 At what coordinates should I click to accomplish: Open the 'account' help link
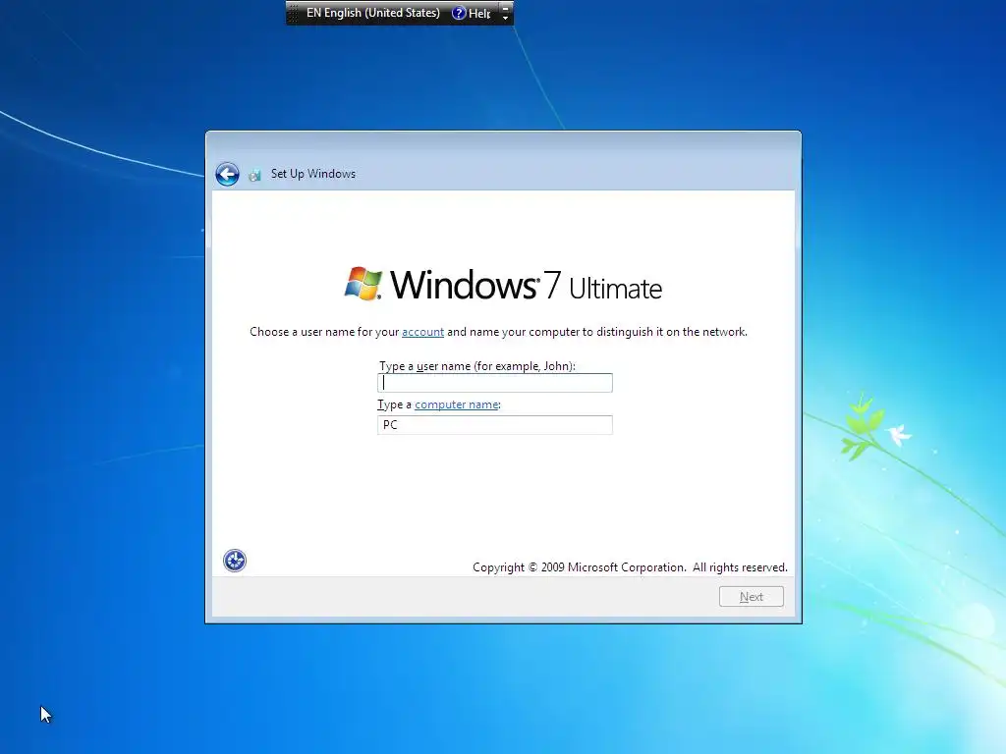422,332
